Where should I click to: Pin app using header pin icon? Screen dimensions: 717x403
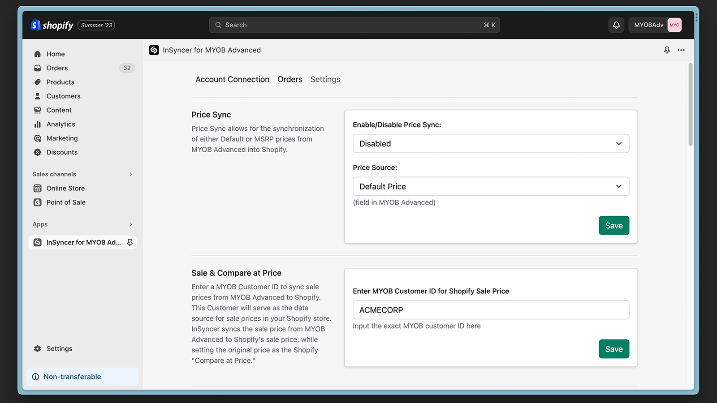(667, 50)
